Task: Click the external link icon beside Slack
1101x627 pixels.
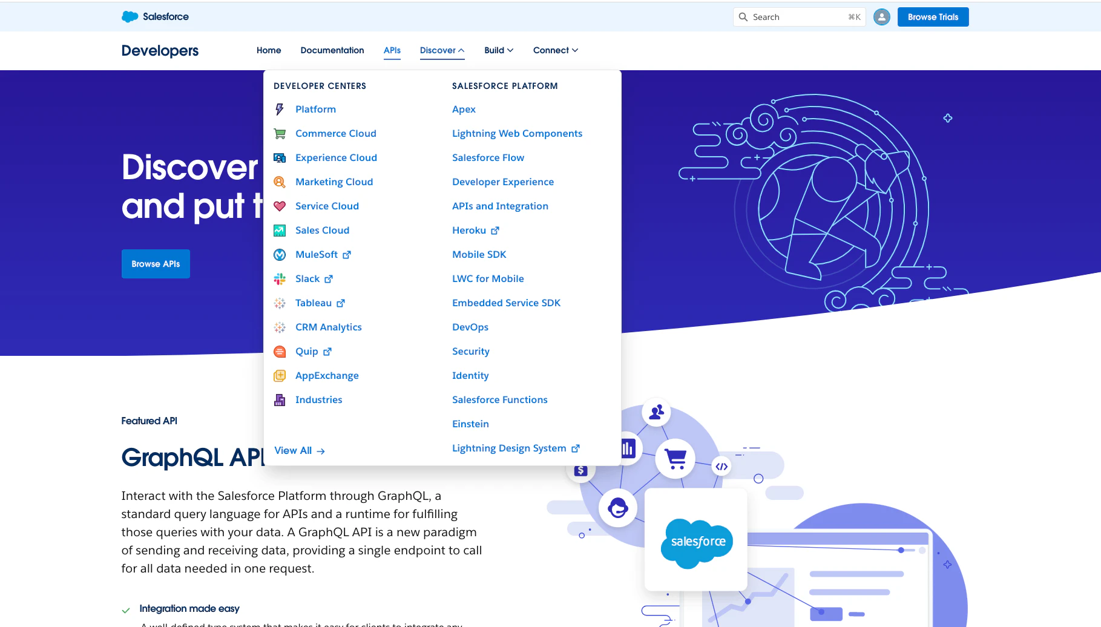Action: (329, 279)
